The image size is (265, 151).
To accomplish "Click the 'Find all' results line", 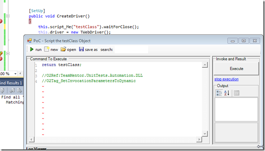I will click(x=12, y=97).
